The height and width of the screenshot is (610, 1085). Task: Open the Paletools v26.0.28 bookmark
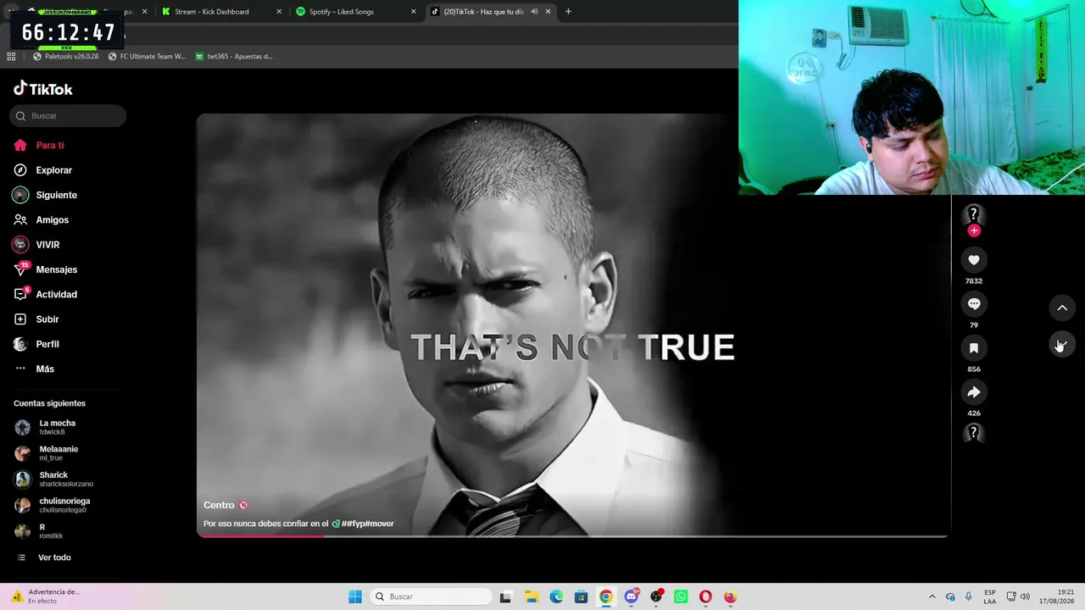(x=65, y=57)
